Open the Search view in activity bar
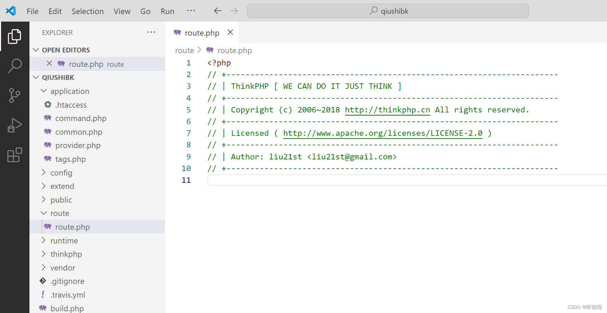607x313 pixels. click(x=14, y=66)
